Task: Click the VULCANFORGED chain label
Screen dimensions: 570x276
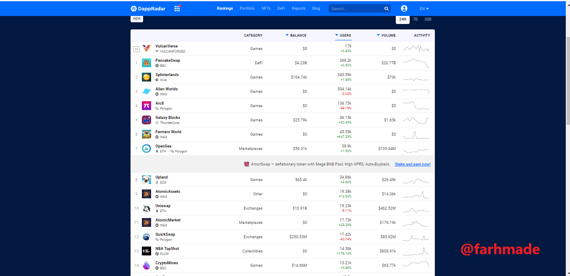Action: pos(173,51)
